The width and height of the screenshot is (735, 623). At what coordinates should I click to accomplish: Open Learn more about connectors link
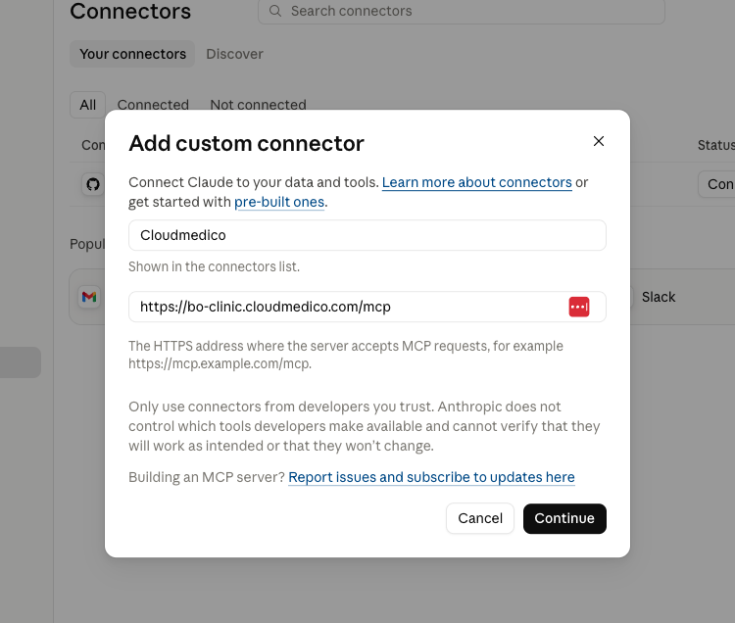pos(476,182)
